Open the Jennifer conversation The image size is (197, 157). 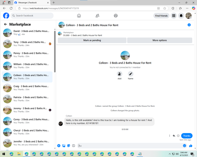tap(27, 143)
